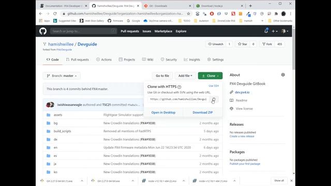
Task: Expand the Branch master dropdown
Action: [62, 76]
